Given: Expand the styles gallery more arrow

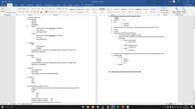Looking at the screenshot, I should (x=158, y=12).
